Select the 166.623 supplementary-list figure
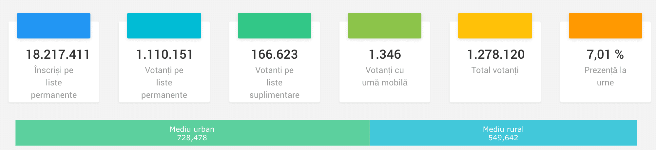This screenshot has height=150, width=656. (x=275, y=54)
